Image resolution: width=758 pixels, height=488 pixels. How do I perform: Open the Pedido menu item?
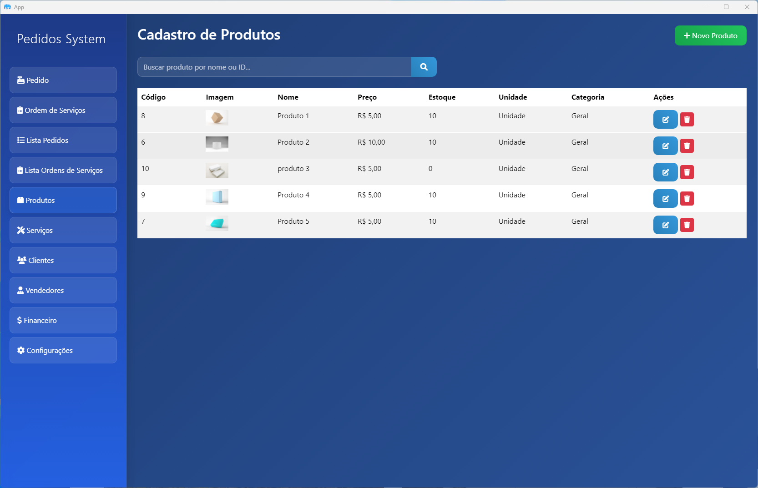click(63, 80)
